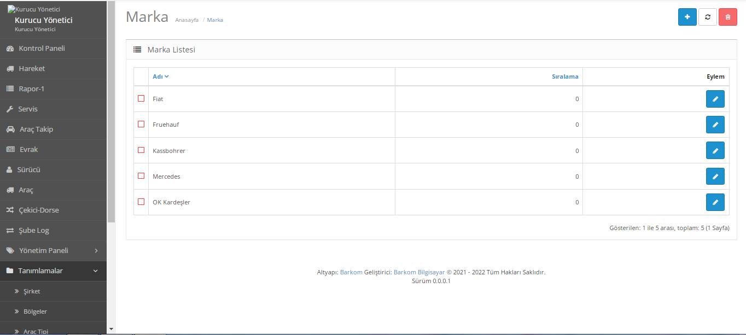The height and width of the screenshot is (335, 746).
Task: Edit the OK Kardeşler brand with pencil icon
Action: 715,202
